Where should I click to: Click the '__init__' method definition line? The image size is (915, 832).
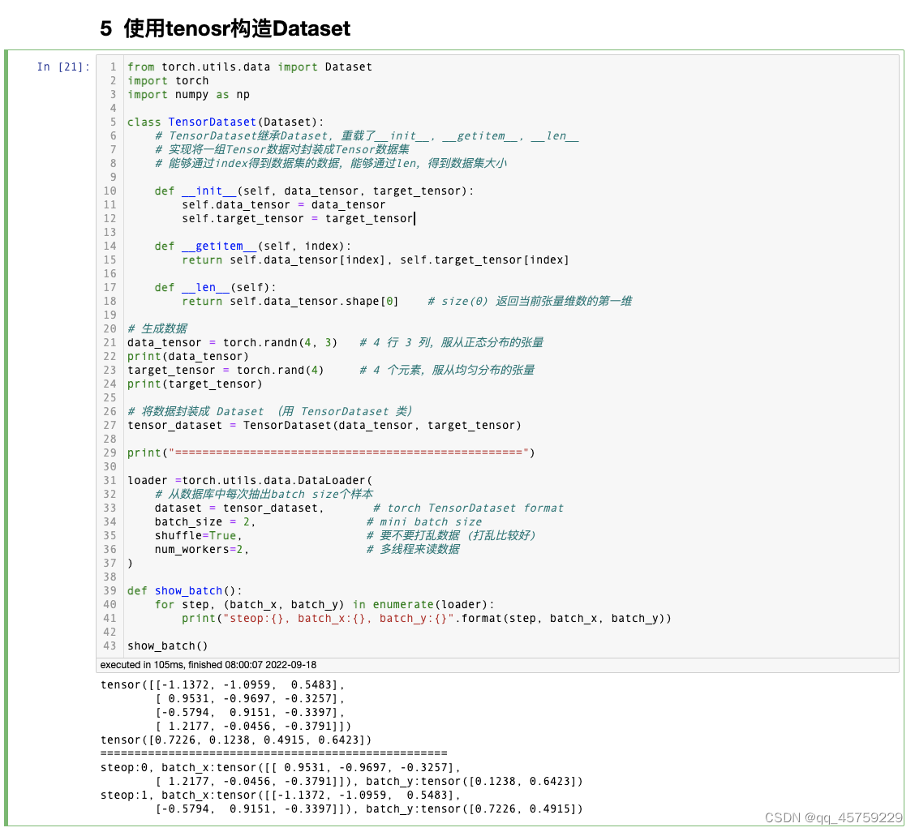click(314, 191)
